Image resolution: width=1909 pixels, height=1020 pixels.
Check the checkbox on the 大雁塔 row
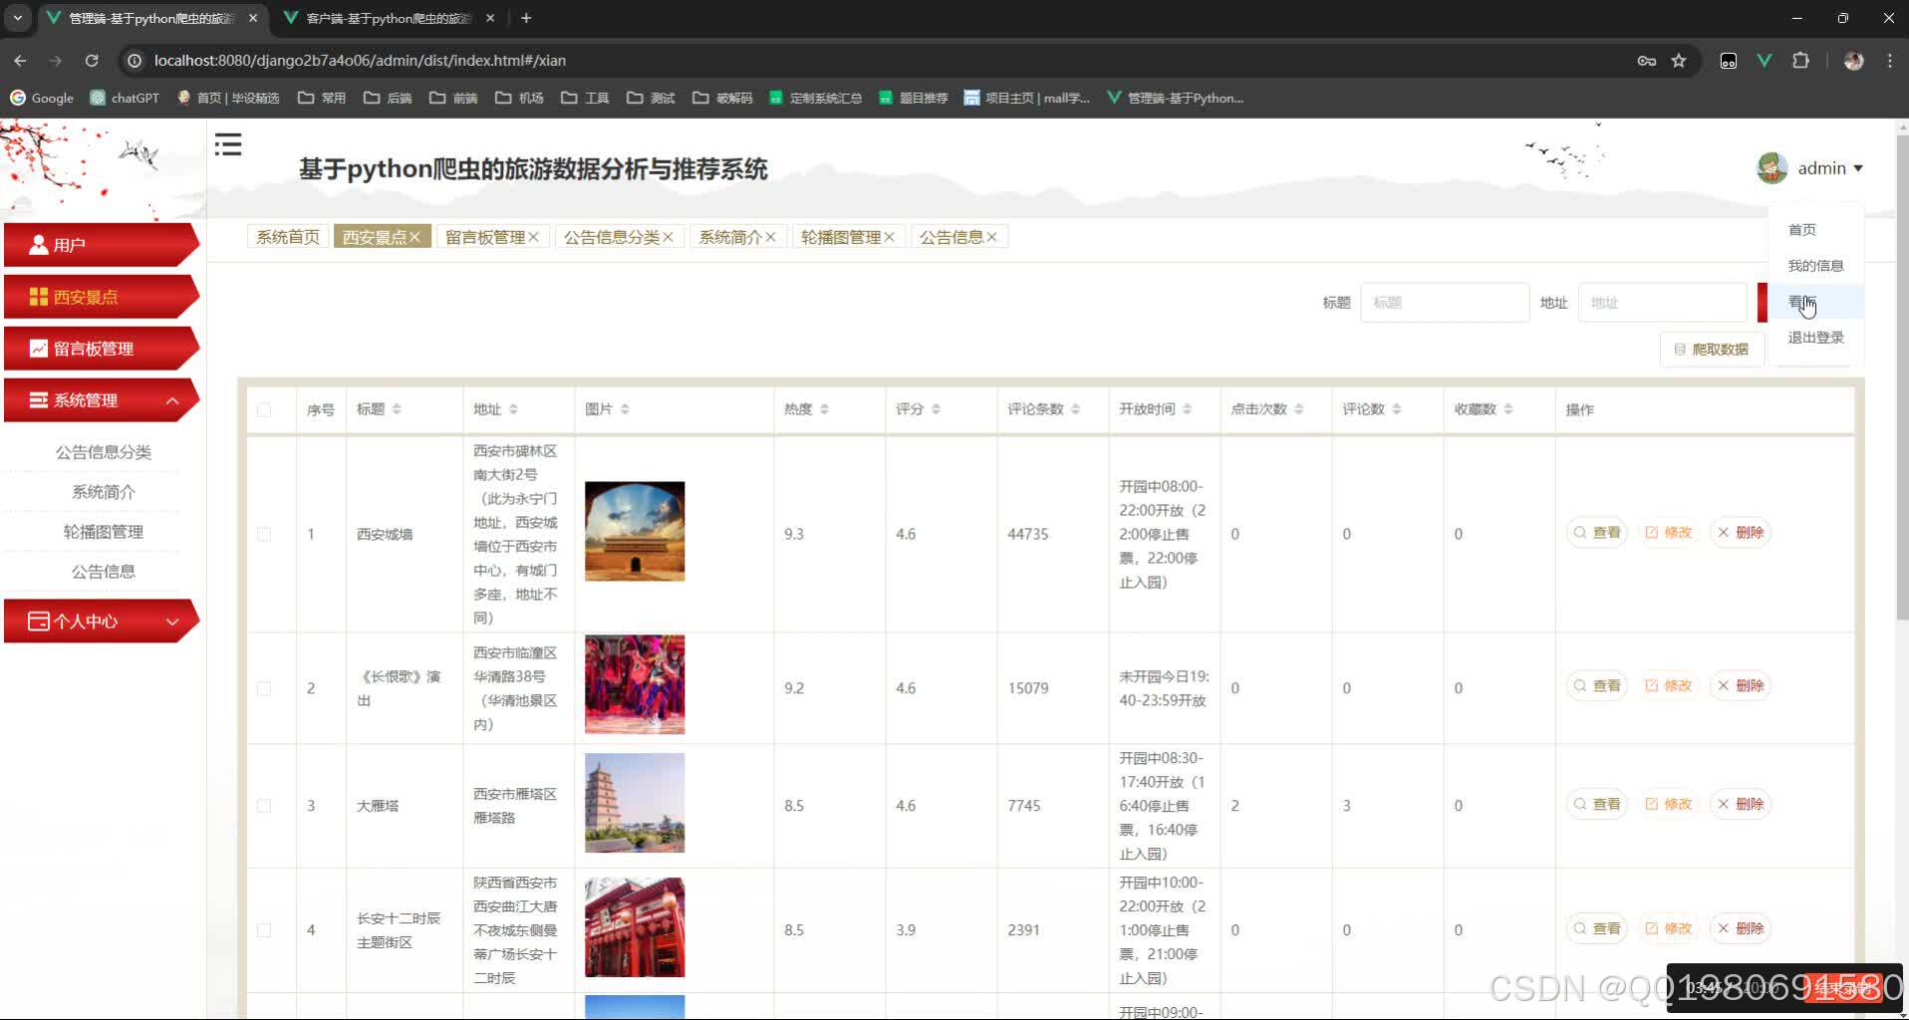click(x=264, y=805)
